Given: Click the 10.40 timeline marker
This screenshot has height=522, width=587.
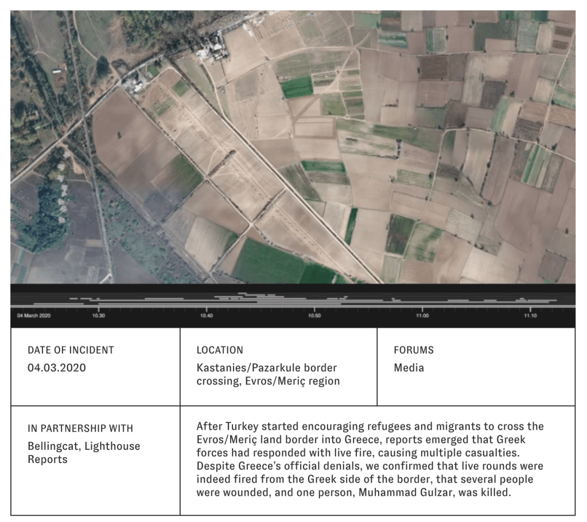Looking at the screenshot, I should tap(207, 316).
